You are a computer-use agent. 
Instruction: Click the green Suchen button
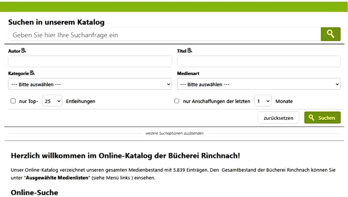point(322,118)
